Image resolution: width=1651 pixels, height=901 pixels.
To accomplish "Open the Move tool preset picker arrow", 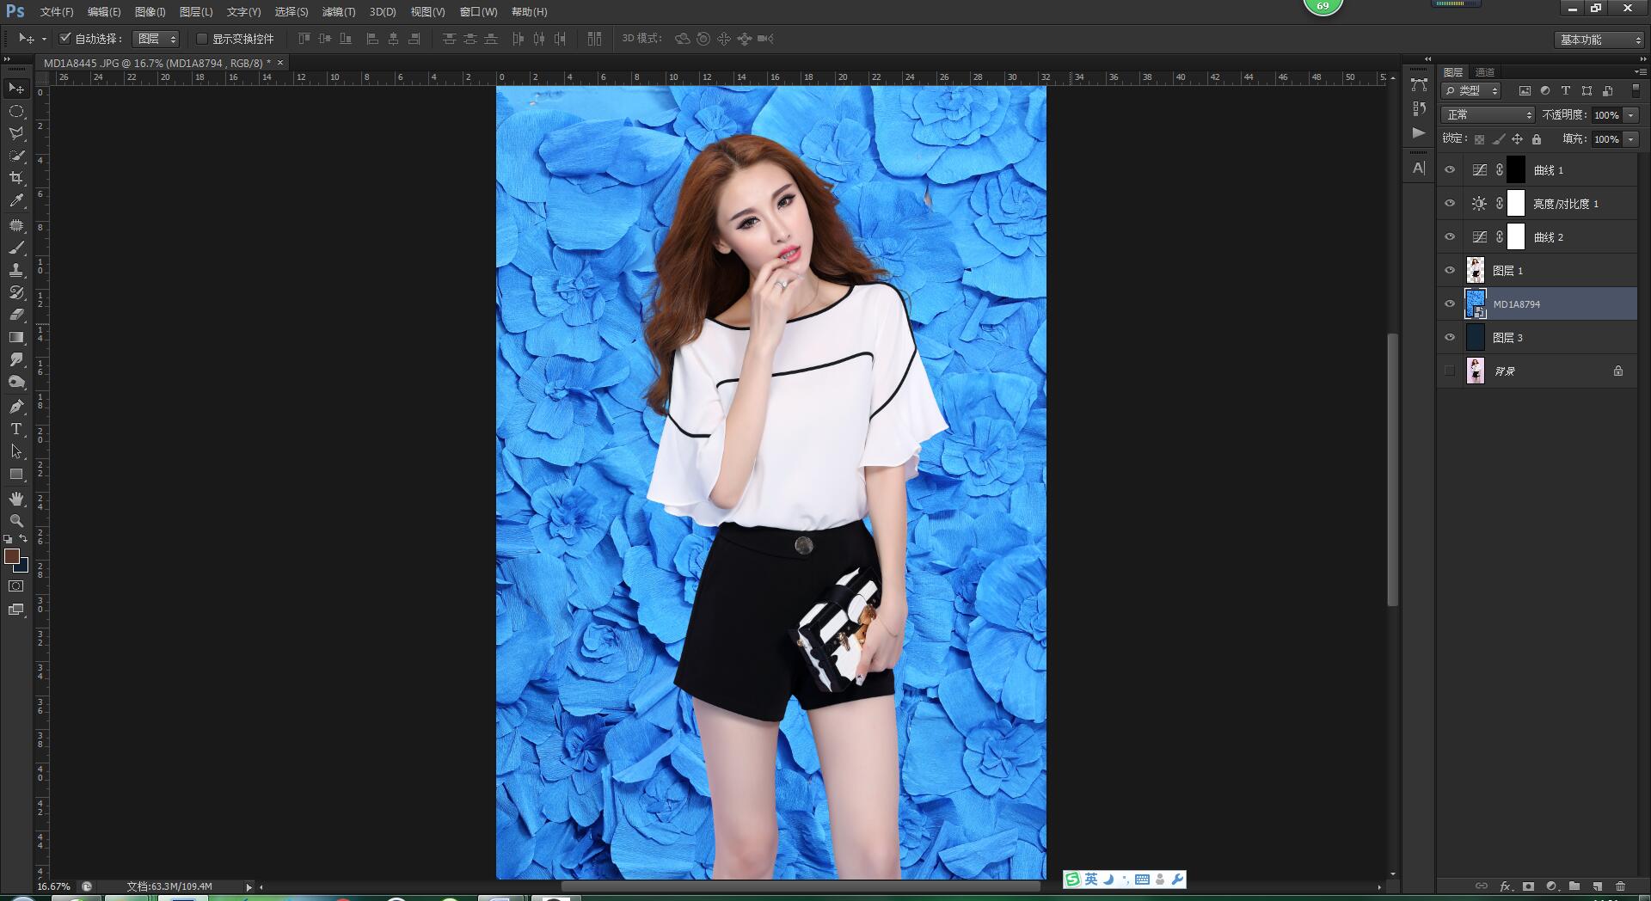I will 44,40.
